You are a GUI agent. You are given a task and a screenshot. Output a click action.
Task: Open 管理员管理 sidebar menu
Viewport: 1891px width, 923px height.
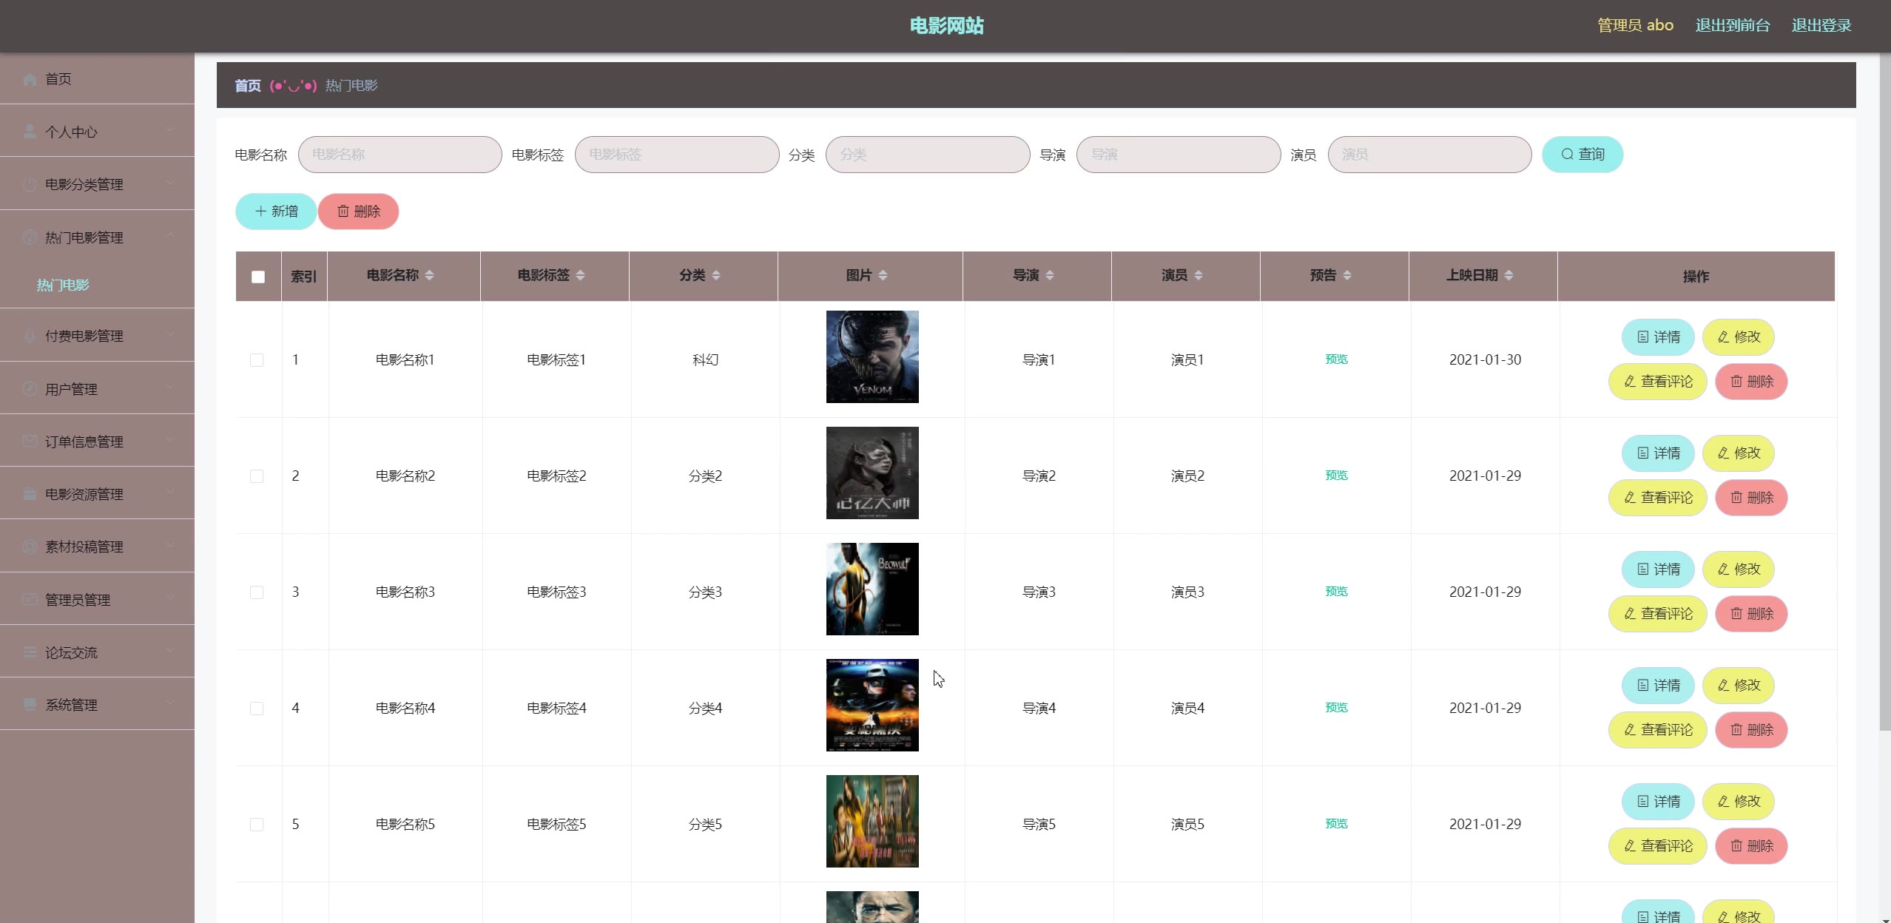97,599
